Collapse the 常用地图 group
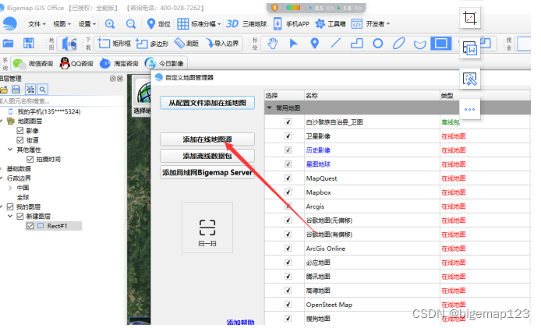Screen dimensions: 541x328 (270, 108)
